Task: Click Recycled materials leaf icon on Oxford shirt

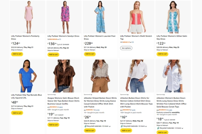Action: 122,126
